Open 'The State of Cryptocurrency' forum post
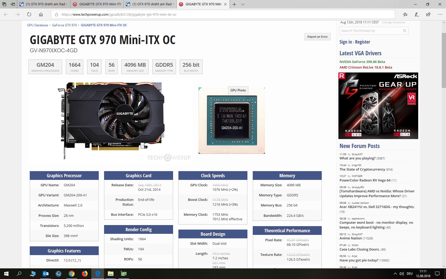This screenshot has height=279, width=446. pyautogui.click(x=362, y=170)
